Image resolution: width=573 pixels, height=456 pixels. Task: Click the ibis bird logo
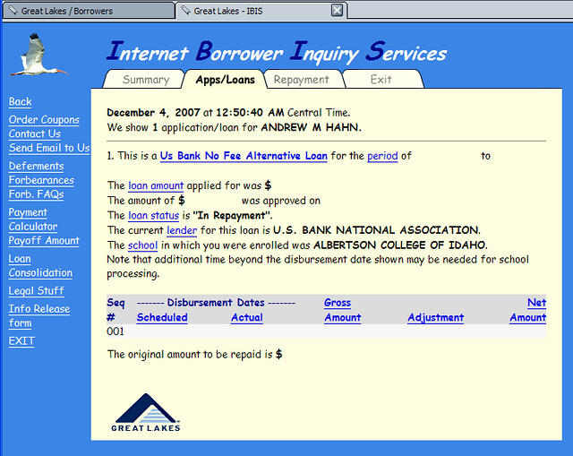(x=39, y=55)
